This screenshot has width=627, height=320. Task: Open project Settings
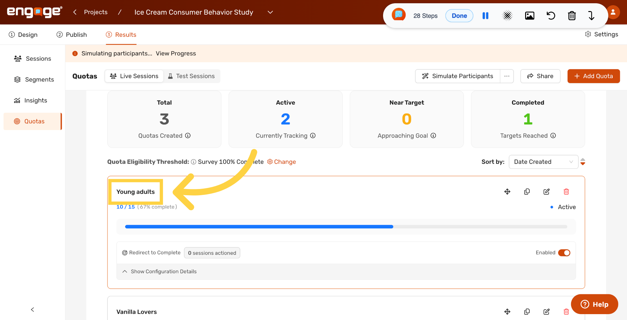(602, 34)
